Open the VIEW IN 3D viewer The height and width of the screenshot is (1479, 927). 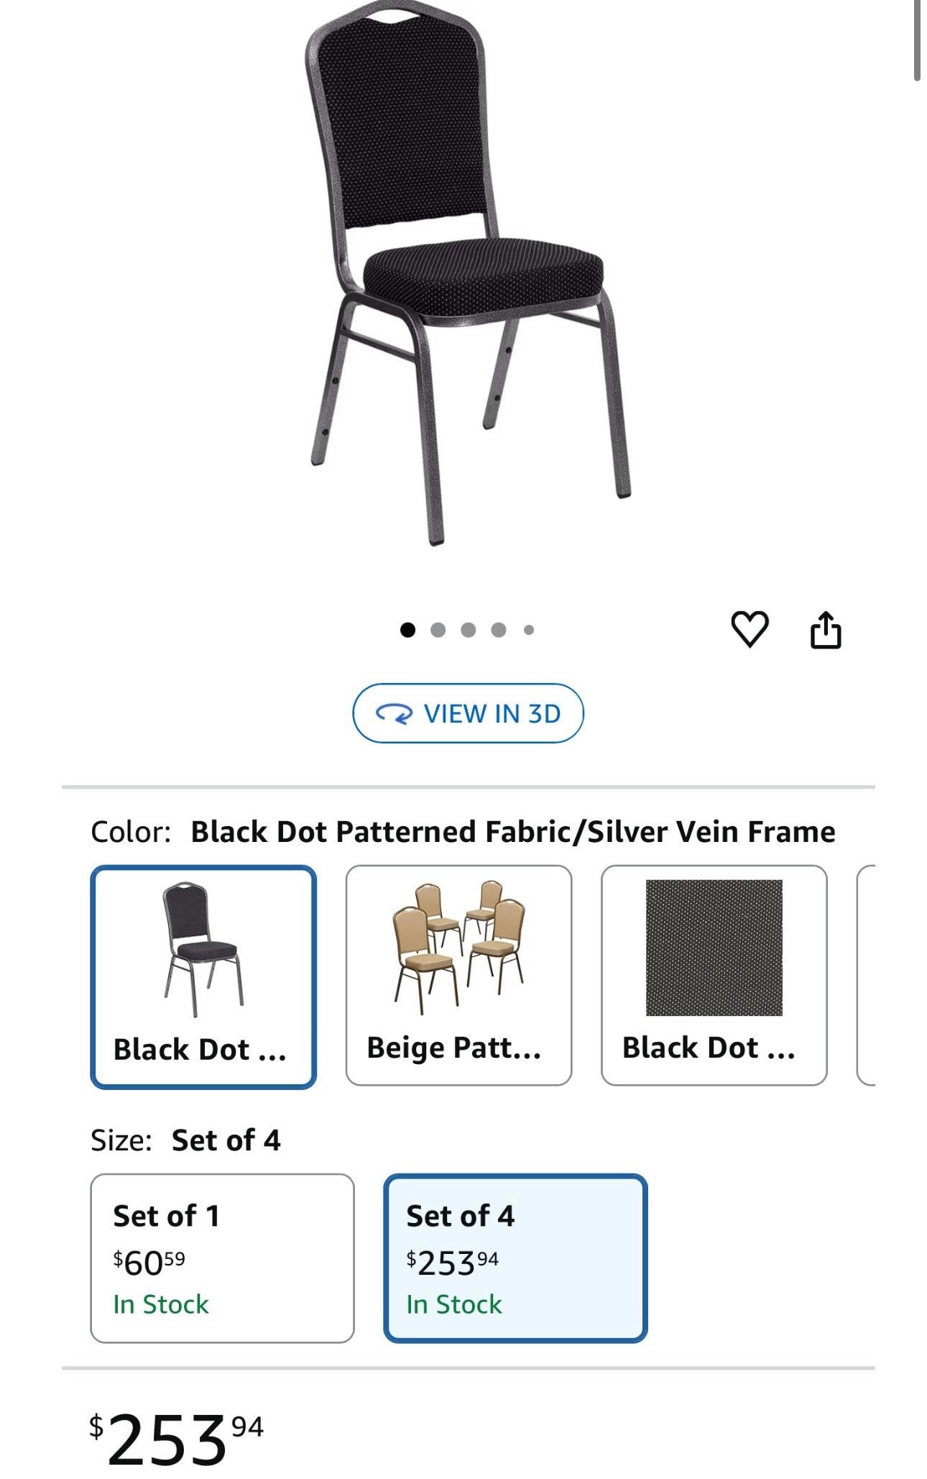(x=466, y=713)
